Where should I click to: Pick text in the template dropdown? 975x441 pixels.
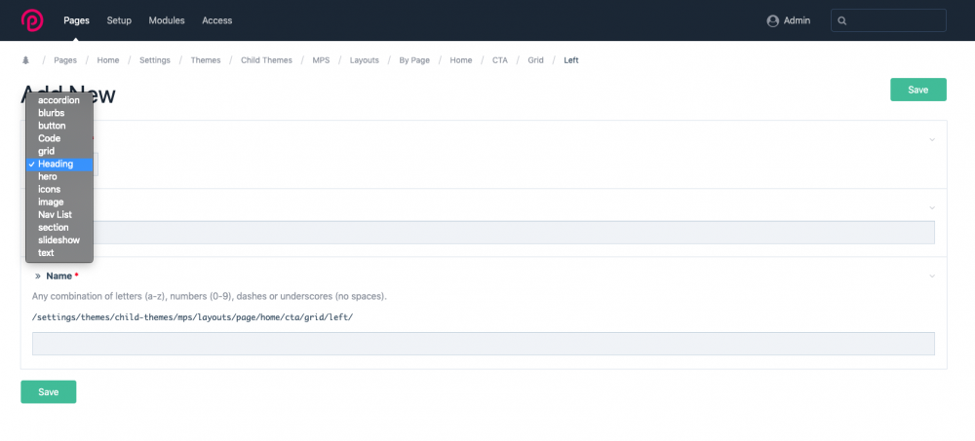click(59, 253)
